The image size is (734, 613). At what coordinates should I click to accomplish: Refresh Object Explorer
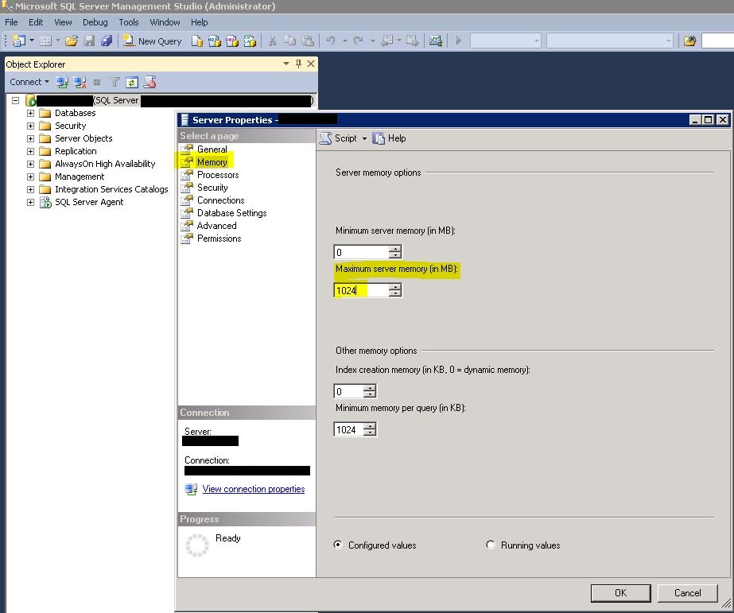point(130,82)
